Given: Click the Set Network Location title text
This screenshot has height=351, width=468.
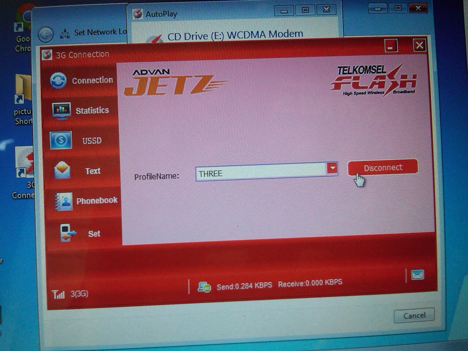Looking at the screenshot, I should (x=101, y=32).
